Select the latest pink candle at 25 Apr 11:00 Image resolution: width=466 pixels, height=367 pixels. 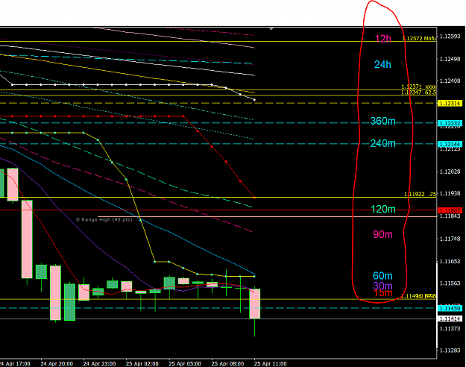coord(255,304)
